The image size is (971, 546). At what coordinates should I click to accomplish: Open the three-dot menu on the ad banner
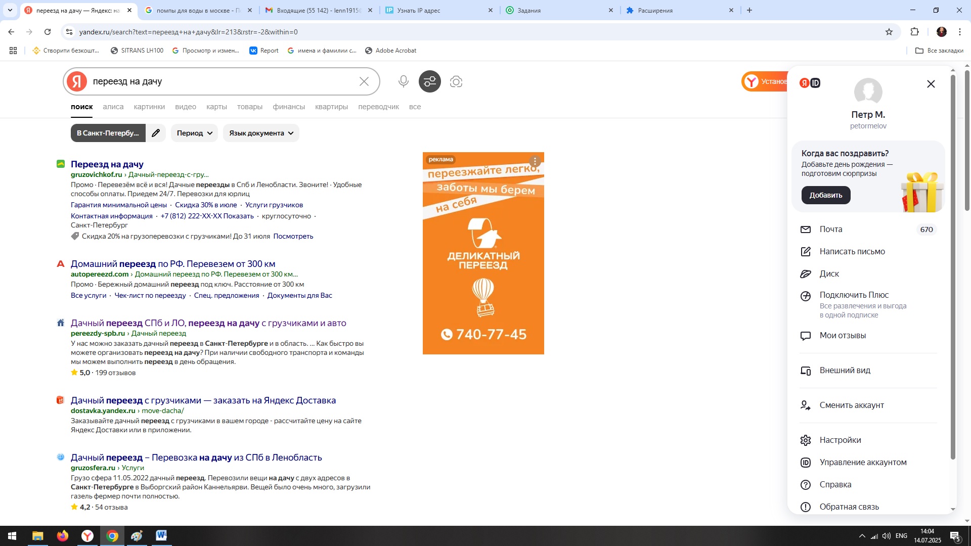pyautogui.click(x=535, y=161)
